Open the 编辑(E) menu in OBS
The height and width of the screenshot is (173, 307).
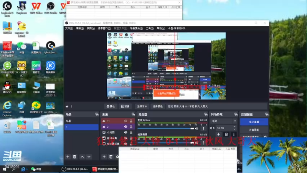80,28
